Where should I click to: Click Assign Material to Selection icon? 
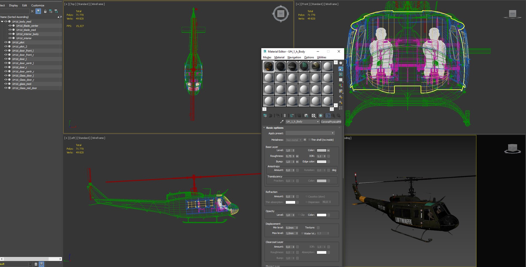[278, 116]
